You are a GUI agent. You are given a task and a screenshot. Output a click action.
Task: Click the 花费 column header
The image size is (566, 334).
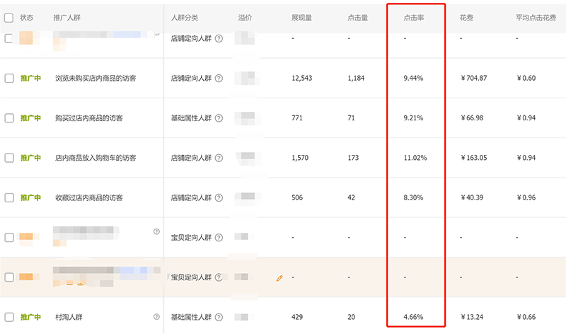click(466, 16)
